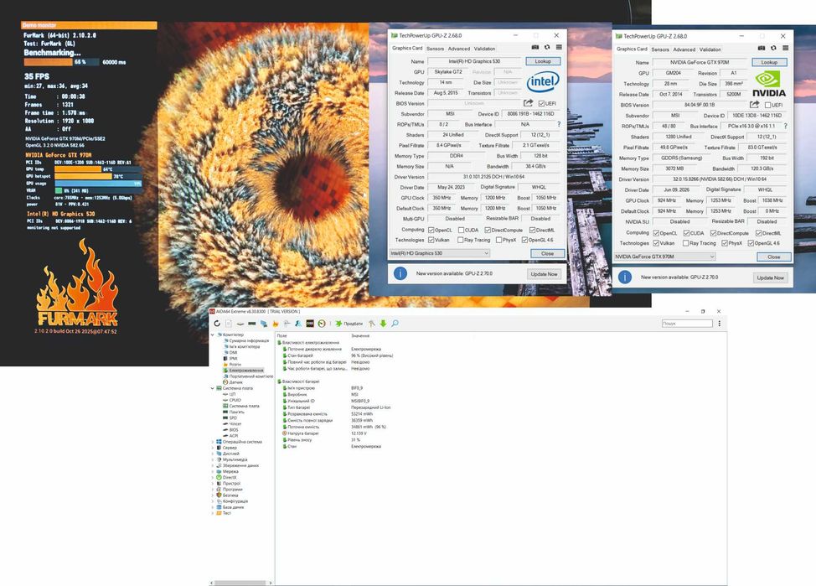Viewport: 816px width, 586px height.
Task: Click the Придбати purchase button in AIDA64
Action: pos(349,324)
